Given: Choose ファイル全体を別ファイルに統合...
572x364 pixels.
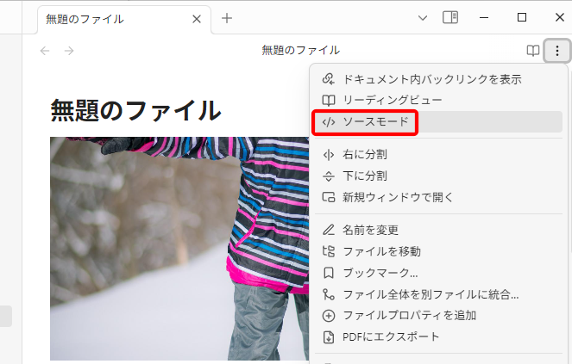Looking at the screenshot, I should point(438,294).
